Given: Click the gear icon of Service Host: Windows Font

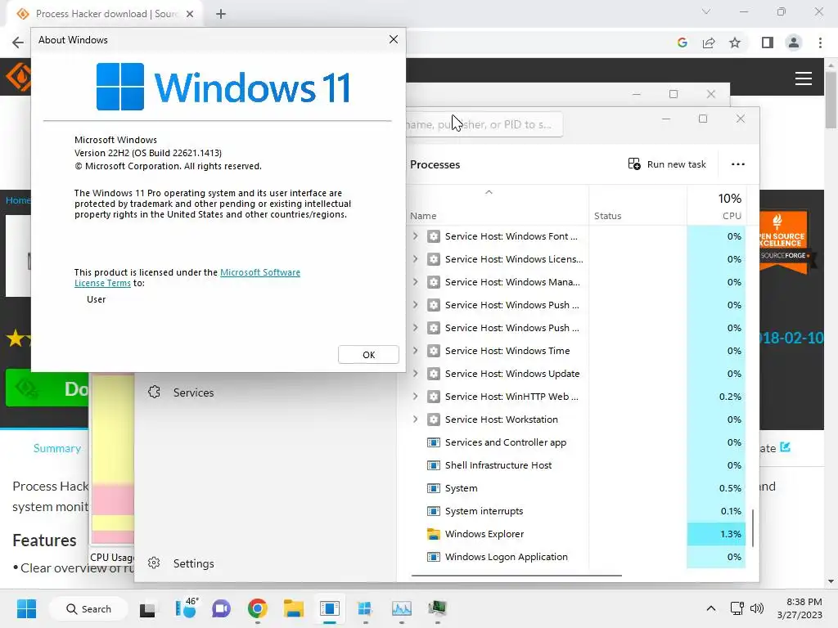Looking at the screenshot, I should (x=434, y=236).
